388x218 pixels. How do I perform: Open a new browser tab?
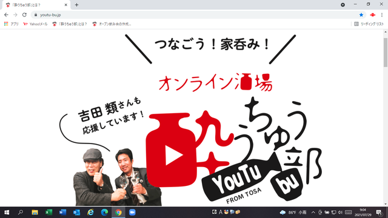coord(76,5)
